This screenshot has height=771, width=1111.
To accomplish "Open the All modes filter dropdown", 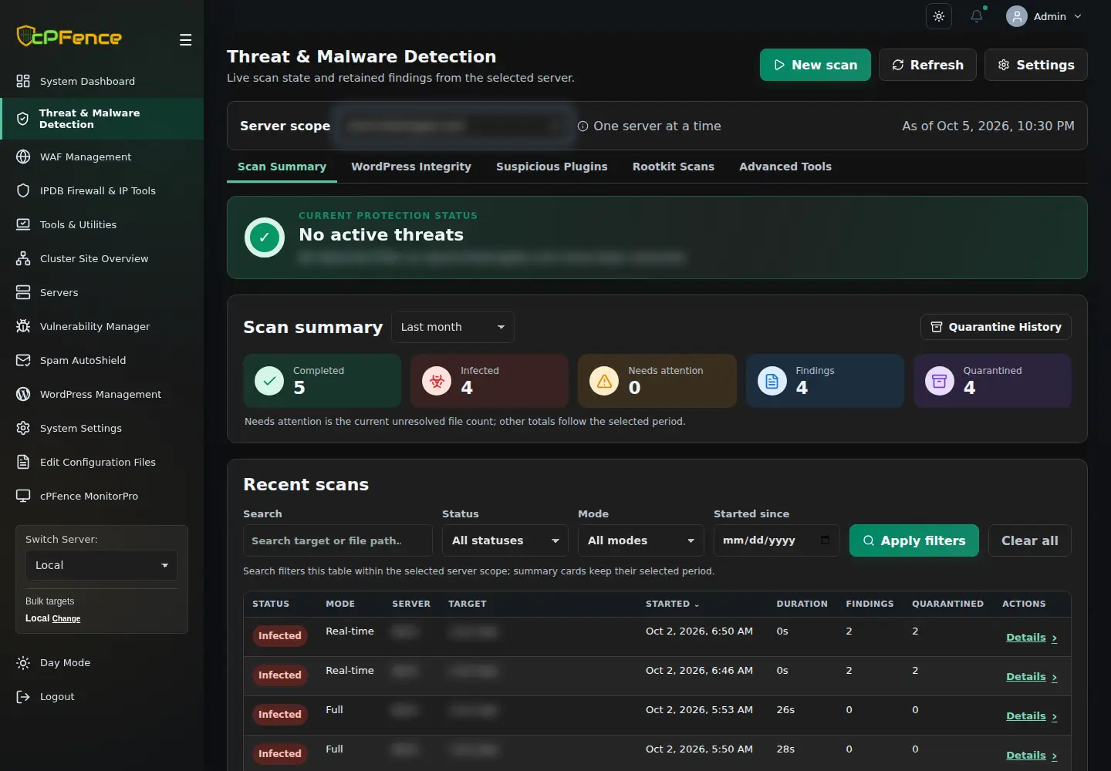I will [x=641, y=540].
